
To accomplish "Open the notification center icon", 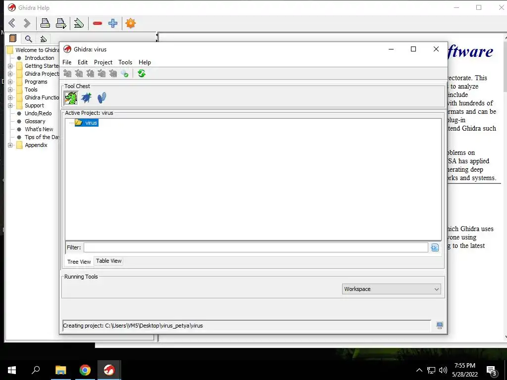I will [x=491, y=370].
